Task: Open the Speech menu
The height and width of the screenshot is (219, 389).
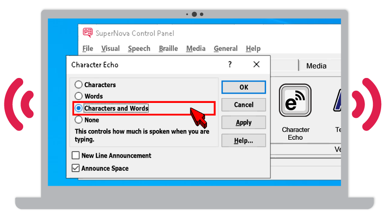Action: click(x=139, y=49)
